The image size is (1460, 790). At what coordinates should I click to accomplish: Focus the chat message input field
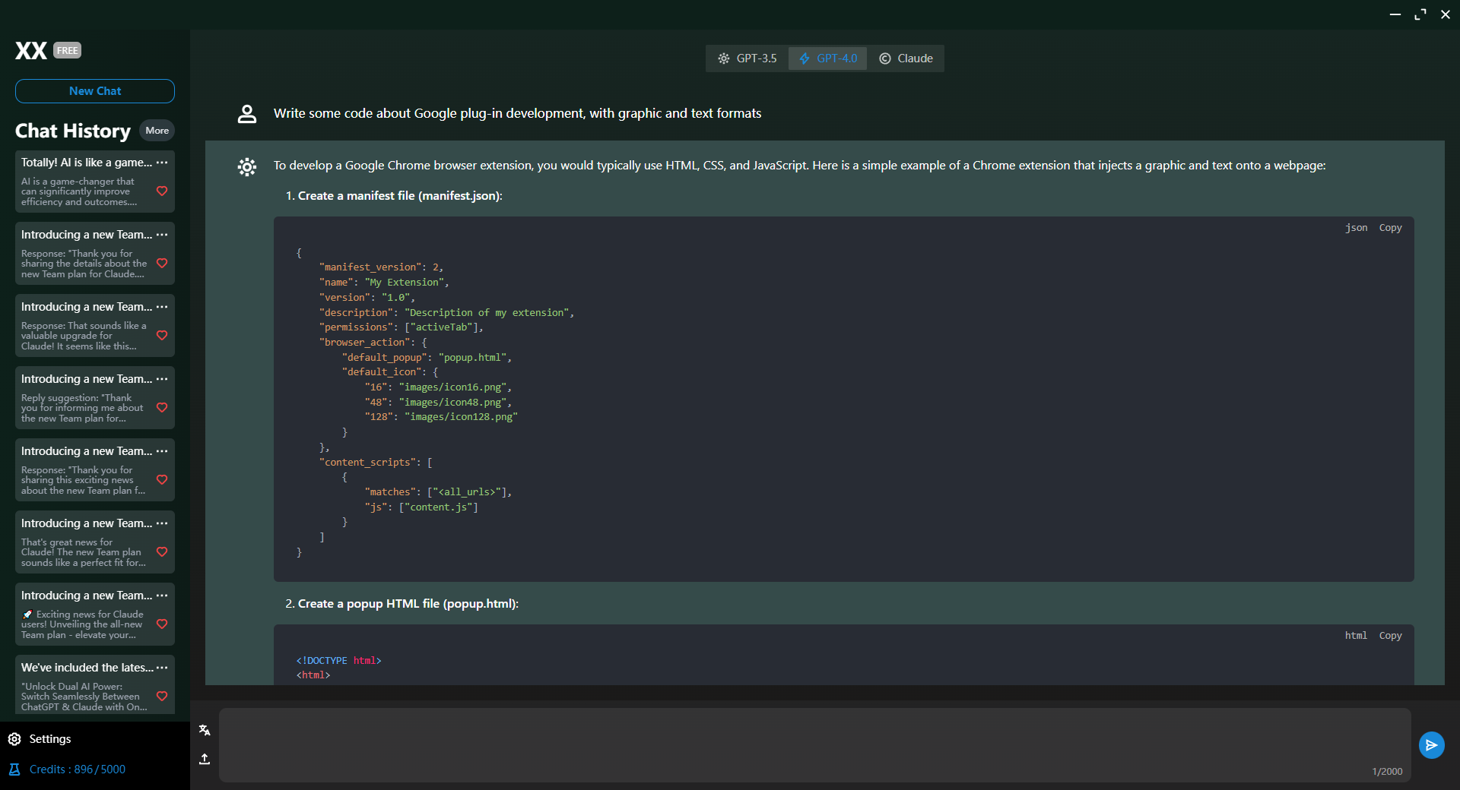pos(815,745)
